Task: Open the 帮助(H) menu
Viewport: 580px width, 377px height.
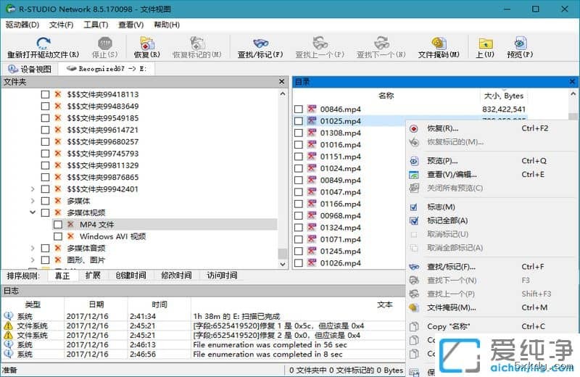Action: pos(167,25)
